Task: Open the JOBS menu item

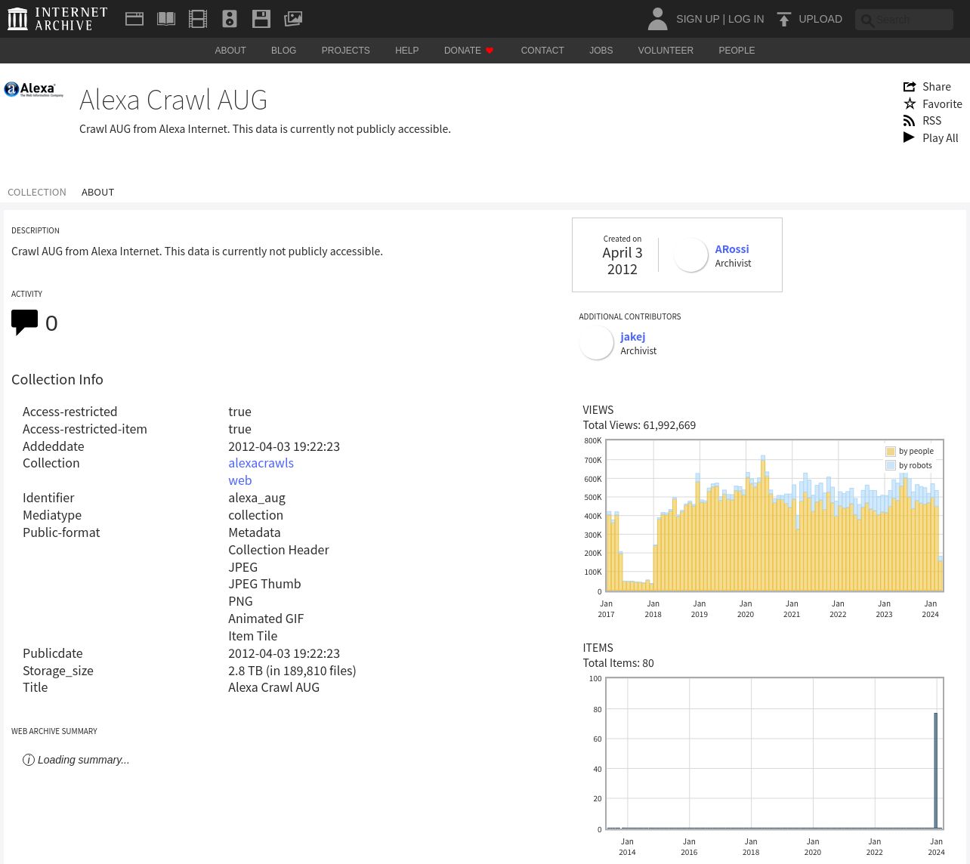Action: 601,51
